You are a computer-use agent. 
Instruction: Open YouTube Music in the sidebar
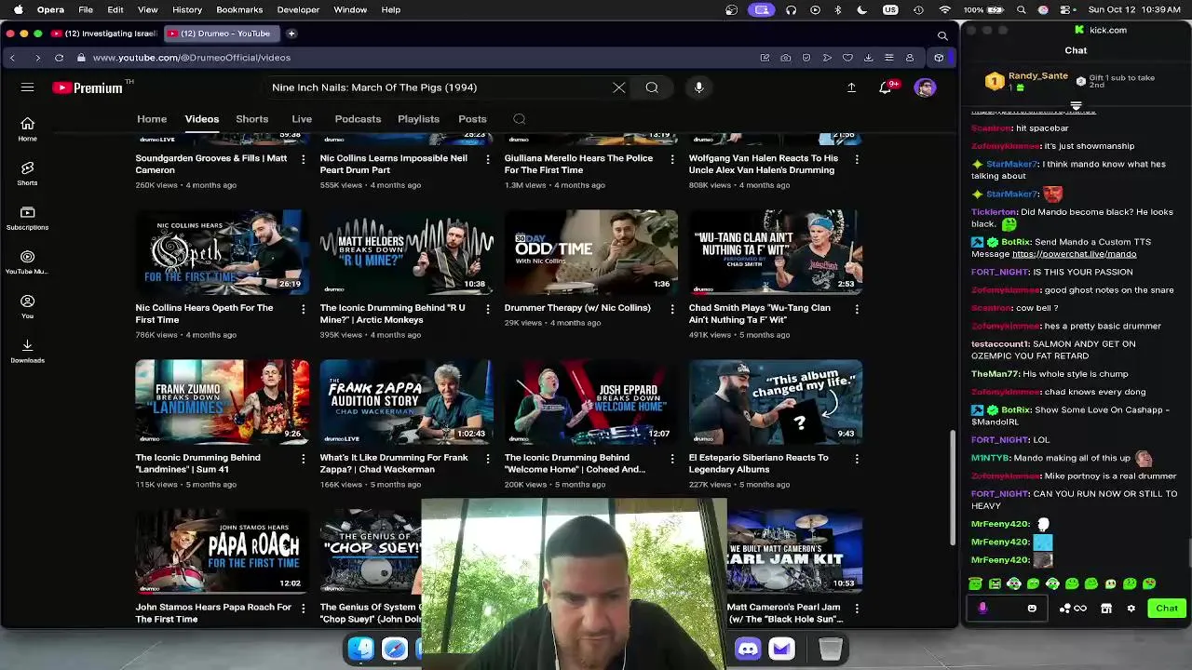(x=27, y=262)
